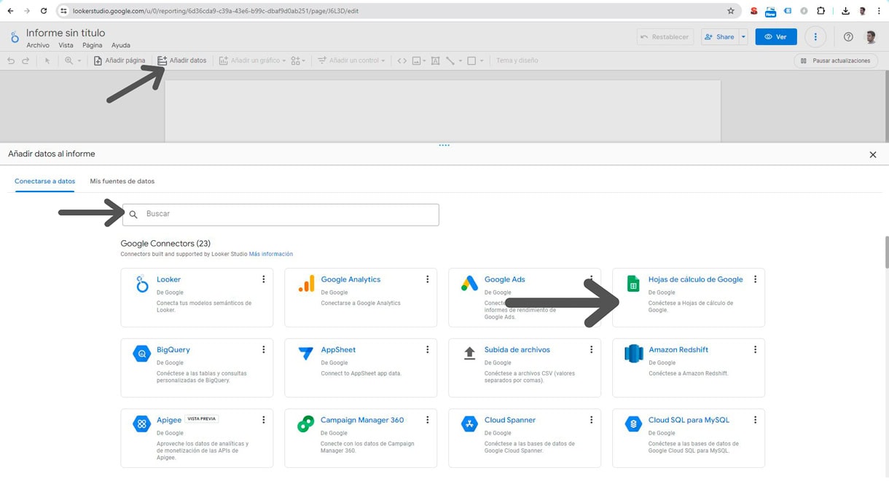Open Añadir datos from the toolbar
Image resolution: width=889 pixels, height=481 pixels.
(183, 60)
